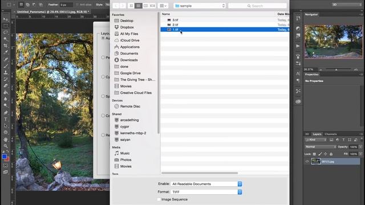This screenshot has height=205, width=365.
Task: Select the Brush tool
Action: pyautogui.click(x=6, y=66)
